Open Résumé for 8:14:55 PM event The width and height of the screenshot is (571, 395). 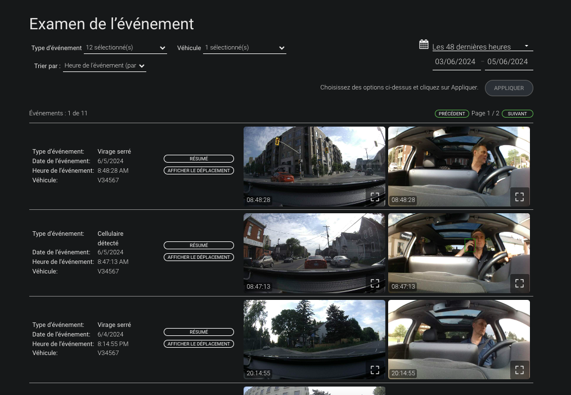[x=199, y=332]
